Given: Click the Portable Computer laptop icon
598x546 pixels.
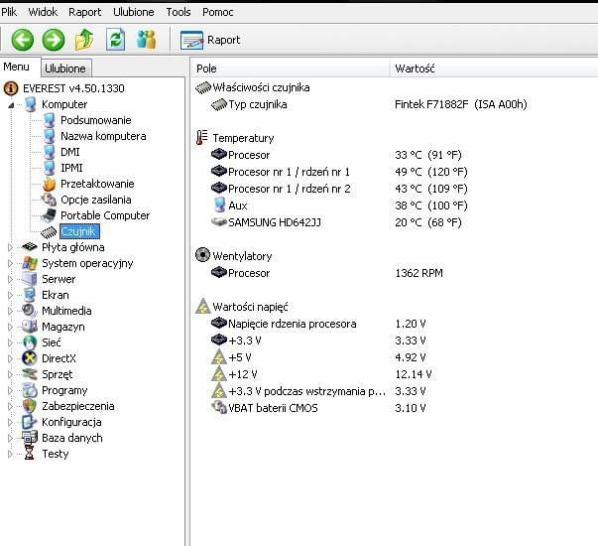Looking at the screenshot, I should 49,215.
